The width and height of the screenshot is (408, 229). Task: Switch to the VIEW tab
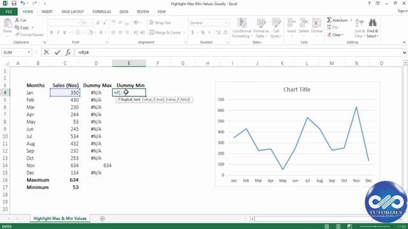[161, 11]
